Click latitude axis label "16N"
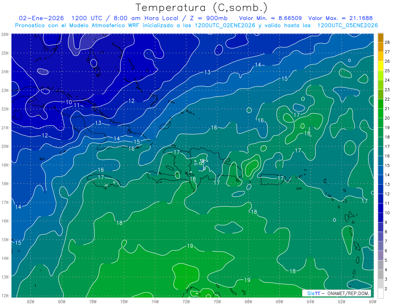The width and height of the screenshot is (396, 306). coord(5,221)
